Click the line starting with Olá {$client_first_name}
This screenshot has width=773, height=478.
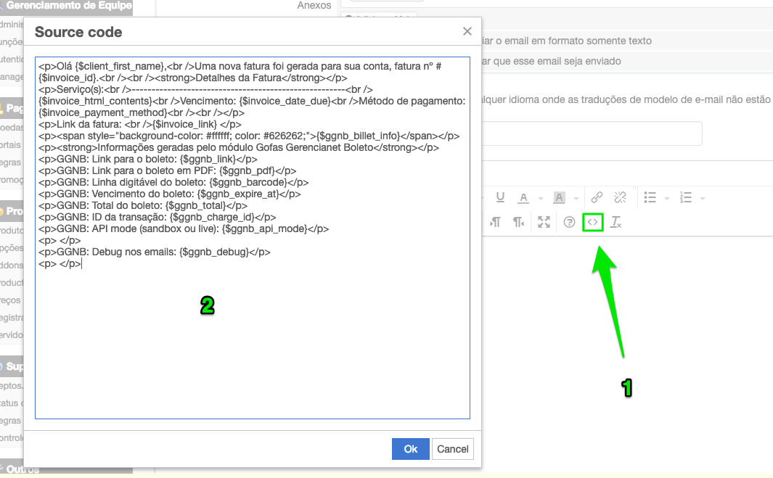point(240,66)
